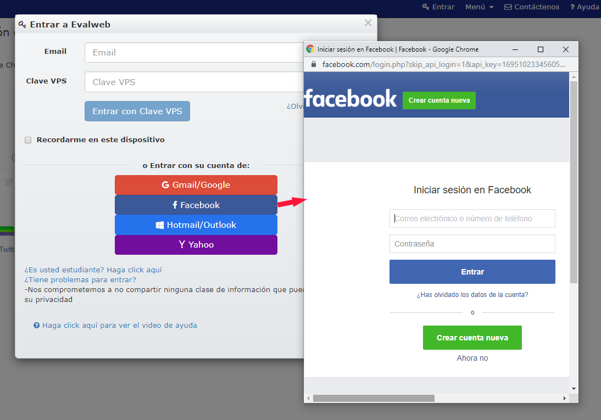The image size is (601, 420).
Task: Sign in with Gmail/Google button
Action: click(196, 184)
